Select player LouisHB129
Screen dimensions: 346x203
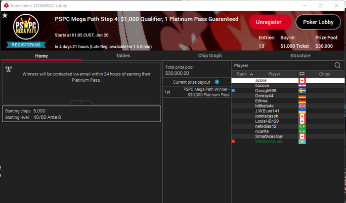(267, 121)
